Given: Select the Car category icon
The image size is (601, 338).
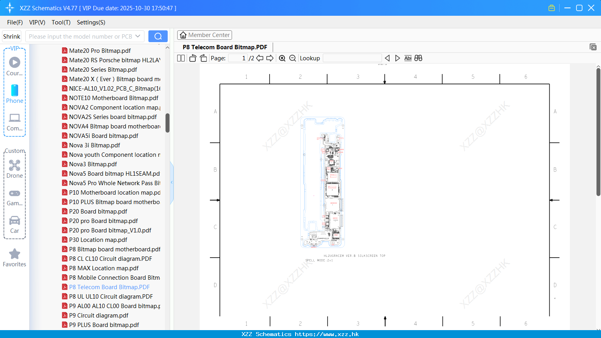Looking at the screenshot, I should pyautogui.click(x=15, y=225).
